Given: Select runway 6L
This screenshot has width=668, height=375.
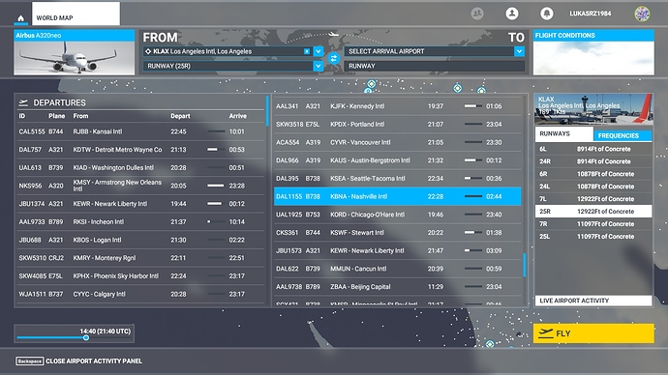Looking at the screenshot, I should (593, 149).
